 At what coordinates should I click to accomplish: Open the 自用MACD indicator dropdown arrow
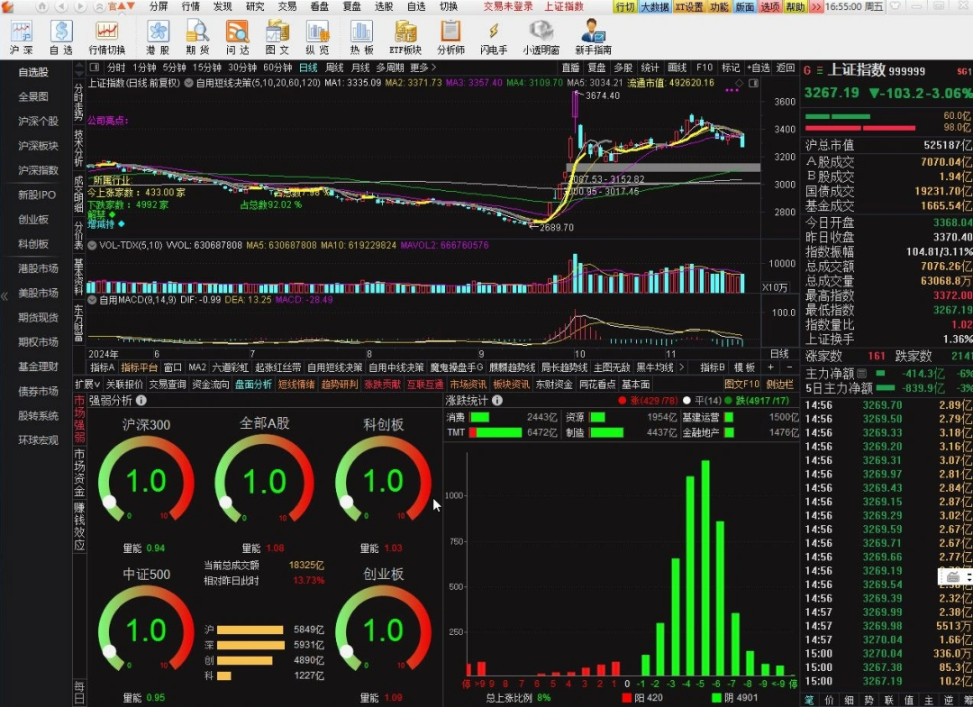[92, 300]
